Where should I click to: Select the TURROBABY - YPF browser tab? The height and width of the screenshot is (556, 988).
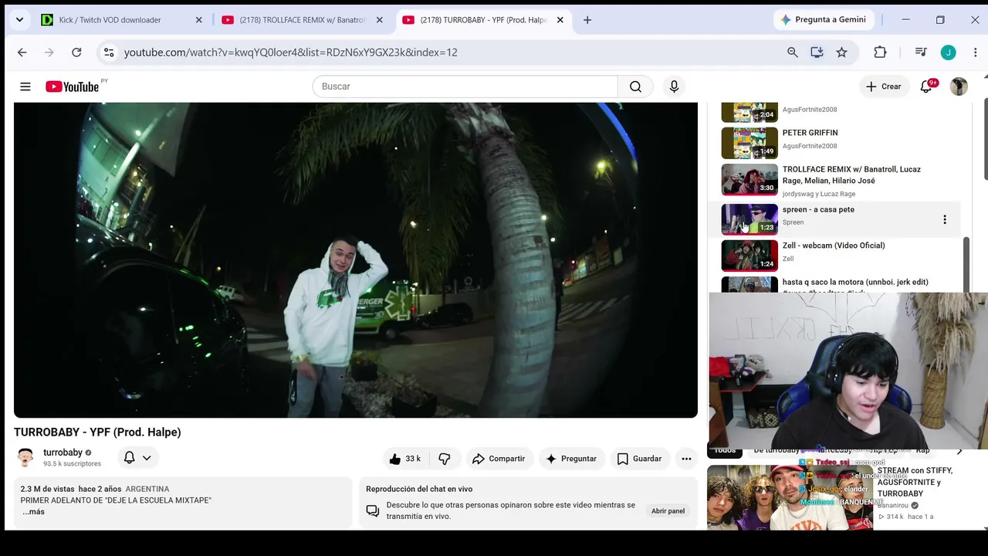[x=483, y=20]
